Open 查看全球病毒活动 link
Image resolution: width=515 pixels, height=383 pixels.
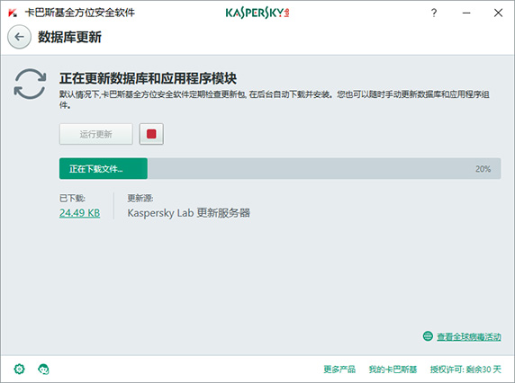coord(469,336)
